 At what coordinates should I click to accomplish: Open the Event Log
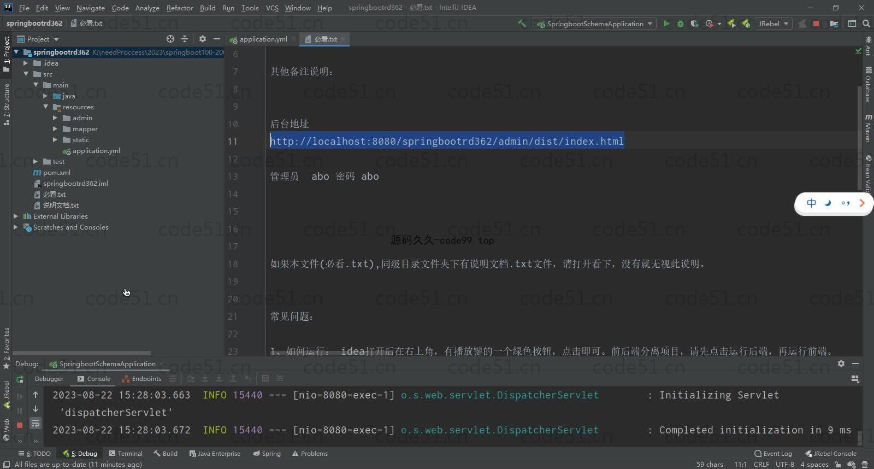point(773,453)
